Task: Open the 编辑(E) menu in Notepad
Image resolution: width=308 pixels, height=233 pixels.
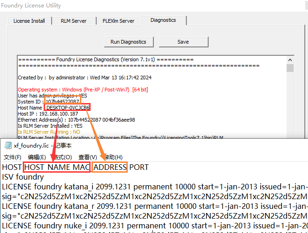Action: point(37,157)
